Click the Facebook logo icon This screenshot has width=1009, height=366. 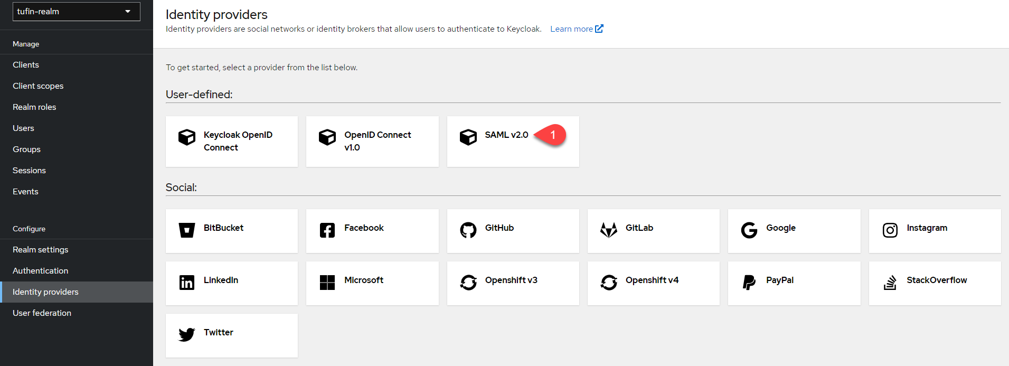coord(327,230)
